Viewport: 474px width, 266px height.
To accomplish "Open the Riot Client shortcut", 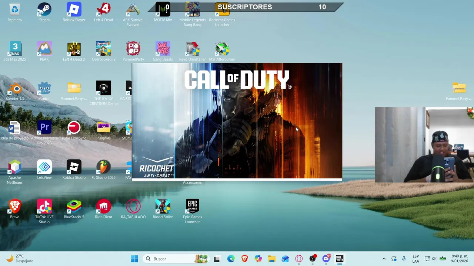I will (x=103, y=209).
